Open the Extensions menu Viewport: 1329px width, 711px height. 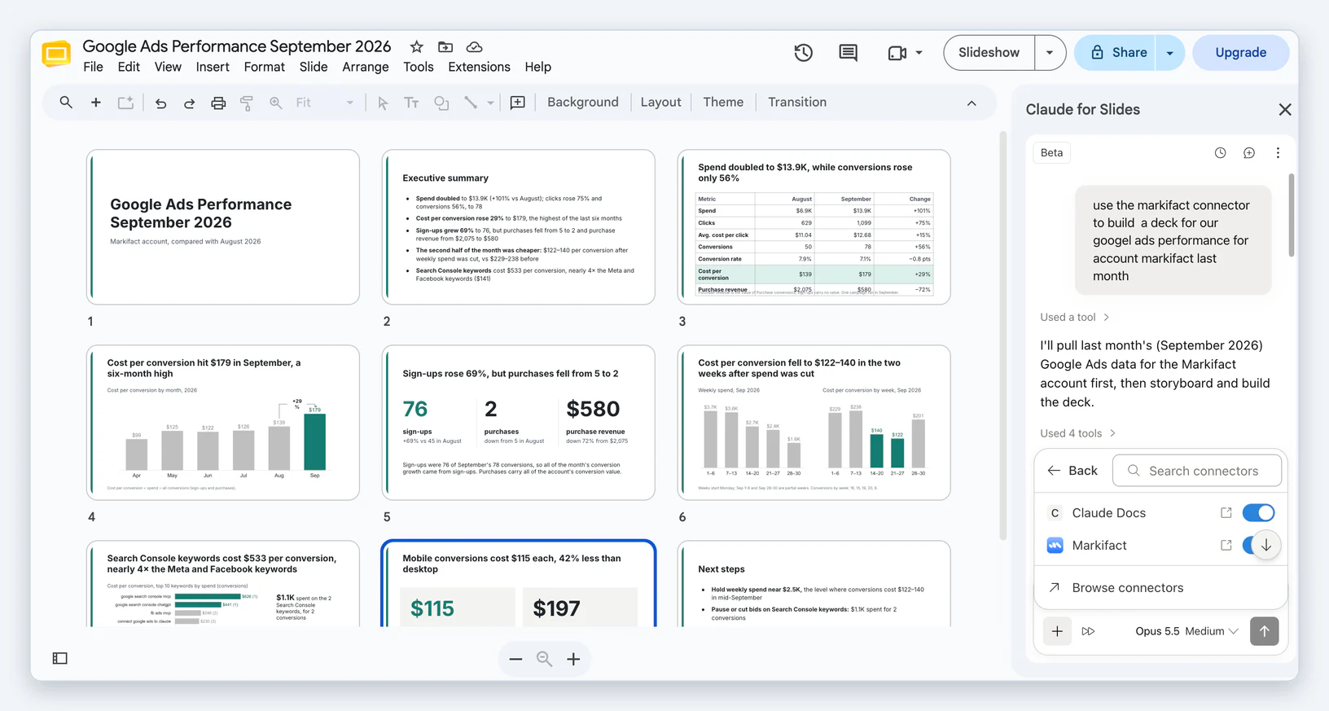(x=479, y=67)
